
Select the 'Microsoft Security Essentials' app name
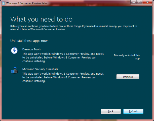coord(40,69)
